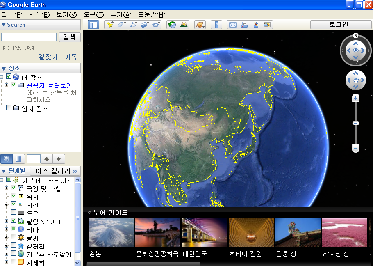Click the print icon in toolbar

[x=244, y=25]
